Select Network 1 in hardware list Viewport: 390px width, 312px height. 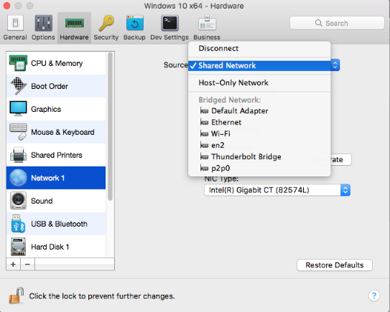[x=56, y=178]
